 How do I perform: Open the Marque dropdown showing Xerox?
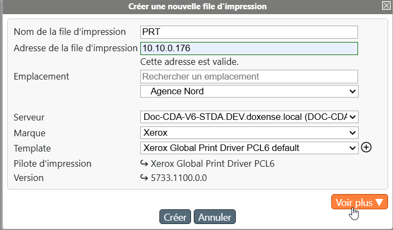pos(249,132)
